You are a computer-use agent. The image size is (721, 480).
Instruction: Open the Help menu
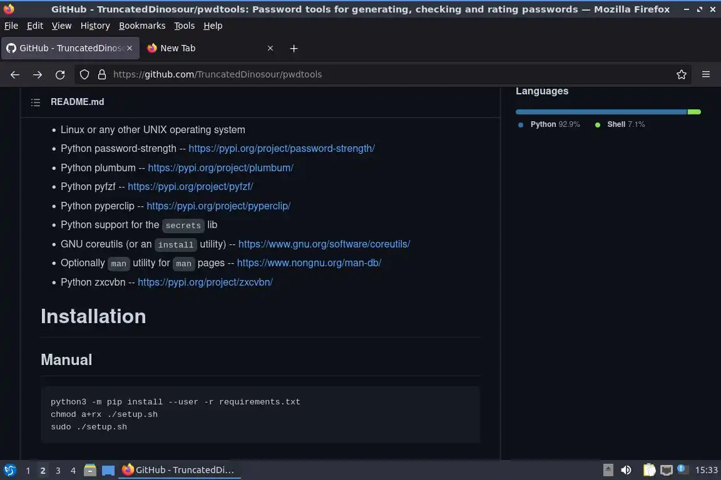tap(213, 26)
